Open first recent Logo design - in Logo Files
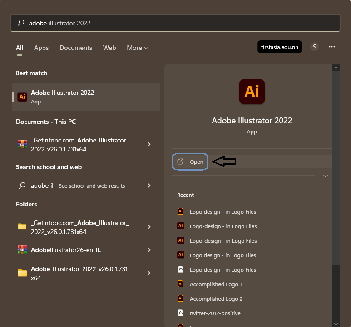 223,212
